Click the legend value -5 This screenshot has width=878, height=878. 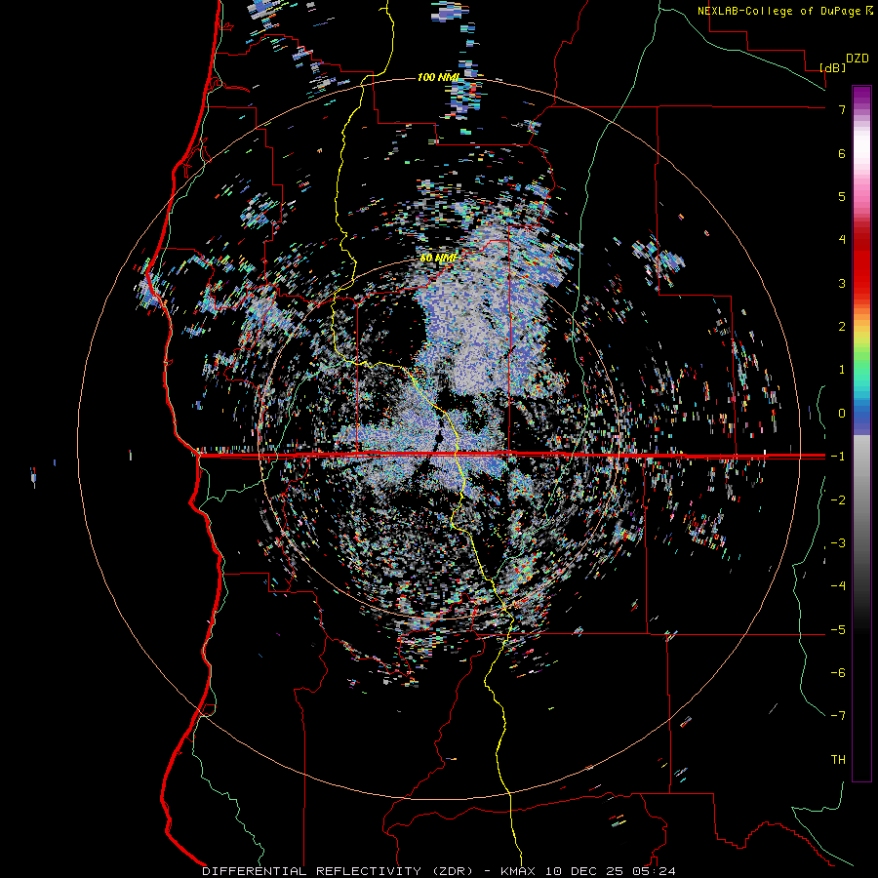(838, 630)
